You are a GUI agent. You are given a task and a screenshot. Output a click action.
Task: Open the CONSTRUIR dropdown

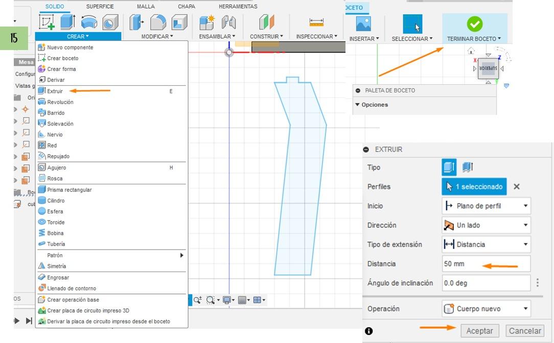(266, 36)
